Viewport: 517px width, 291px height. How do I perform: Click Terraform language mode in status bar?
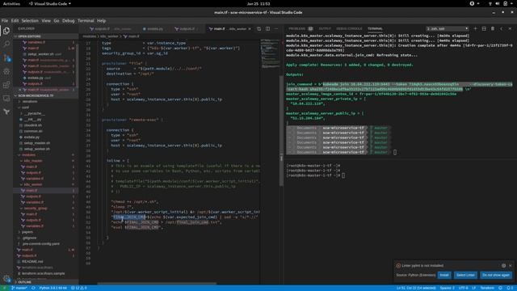487,288
